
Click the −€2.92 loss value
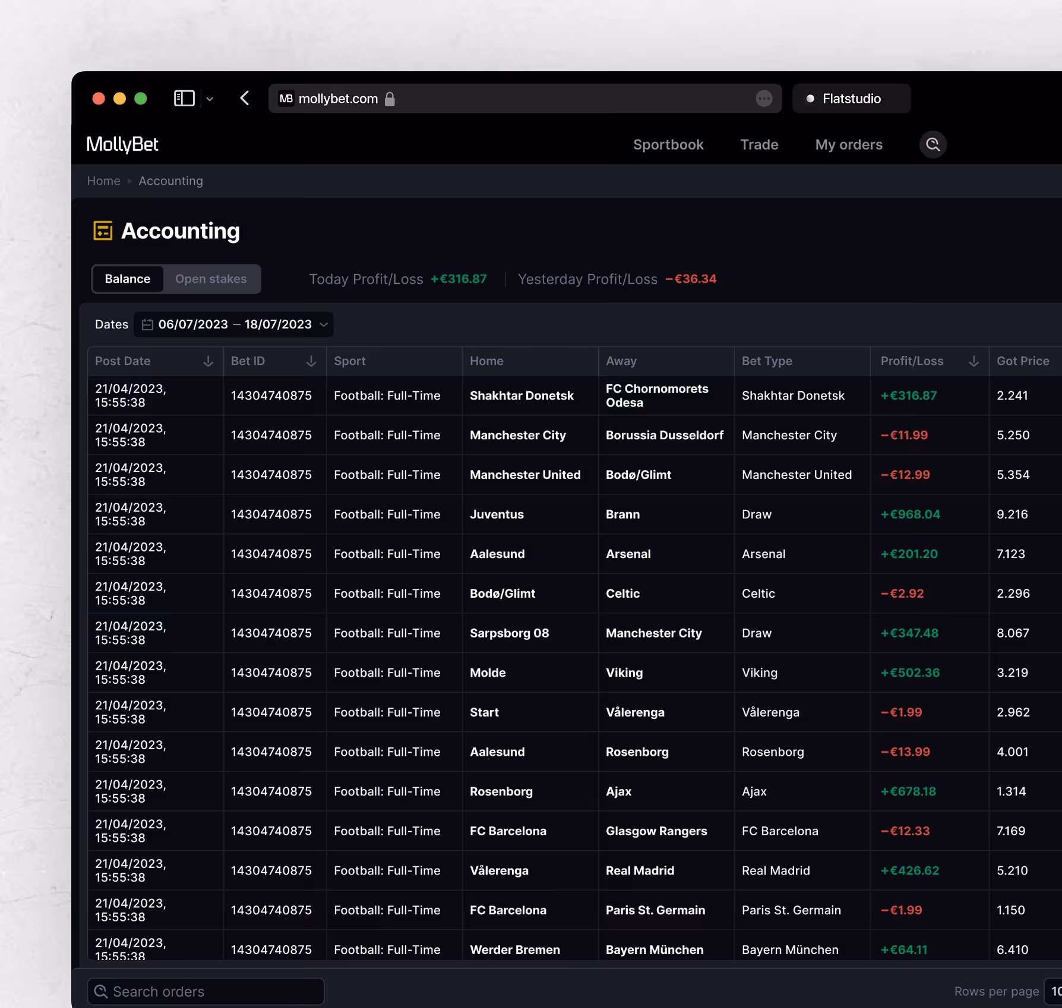pyautogui.click(x=902, y=594)
